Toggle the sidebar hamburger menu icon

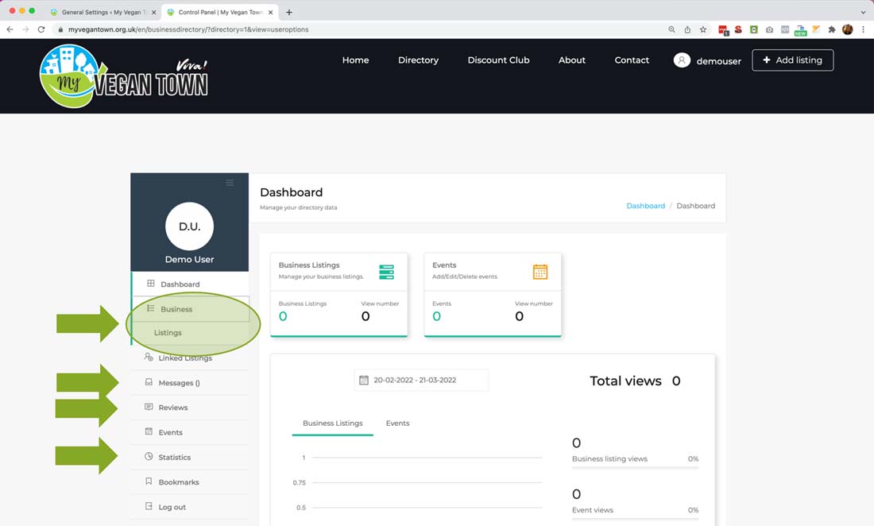click(230, 183)
